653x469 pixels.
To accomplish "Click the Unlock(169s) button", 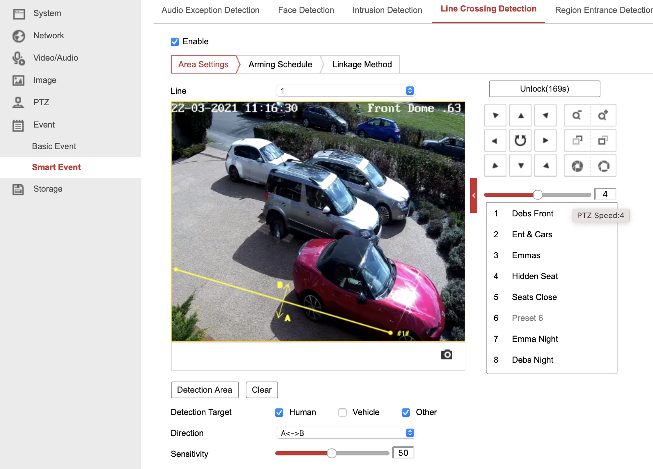I will point(544,89).
